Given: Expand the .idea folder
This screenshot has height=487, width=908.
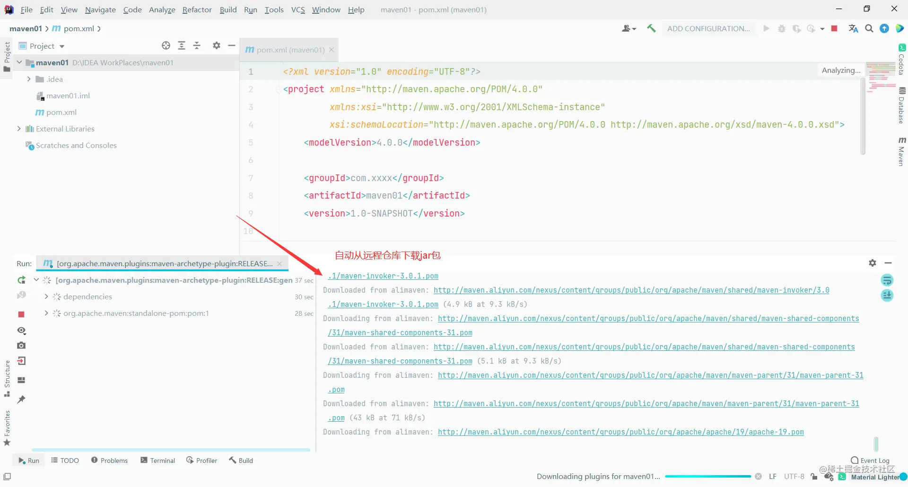Looking at the screenshot, I should pyautogui.click(x=29, y=79).
